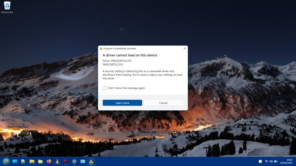Viewport: 296px width, 166px height.
Task: Click the Learn more button
Action: tap(122, 103)
